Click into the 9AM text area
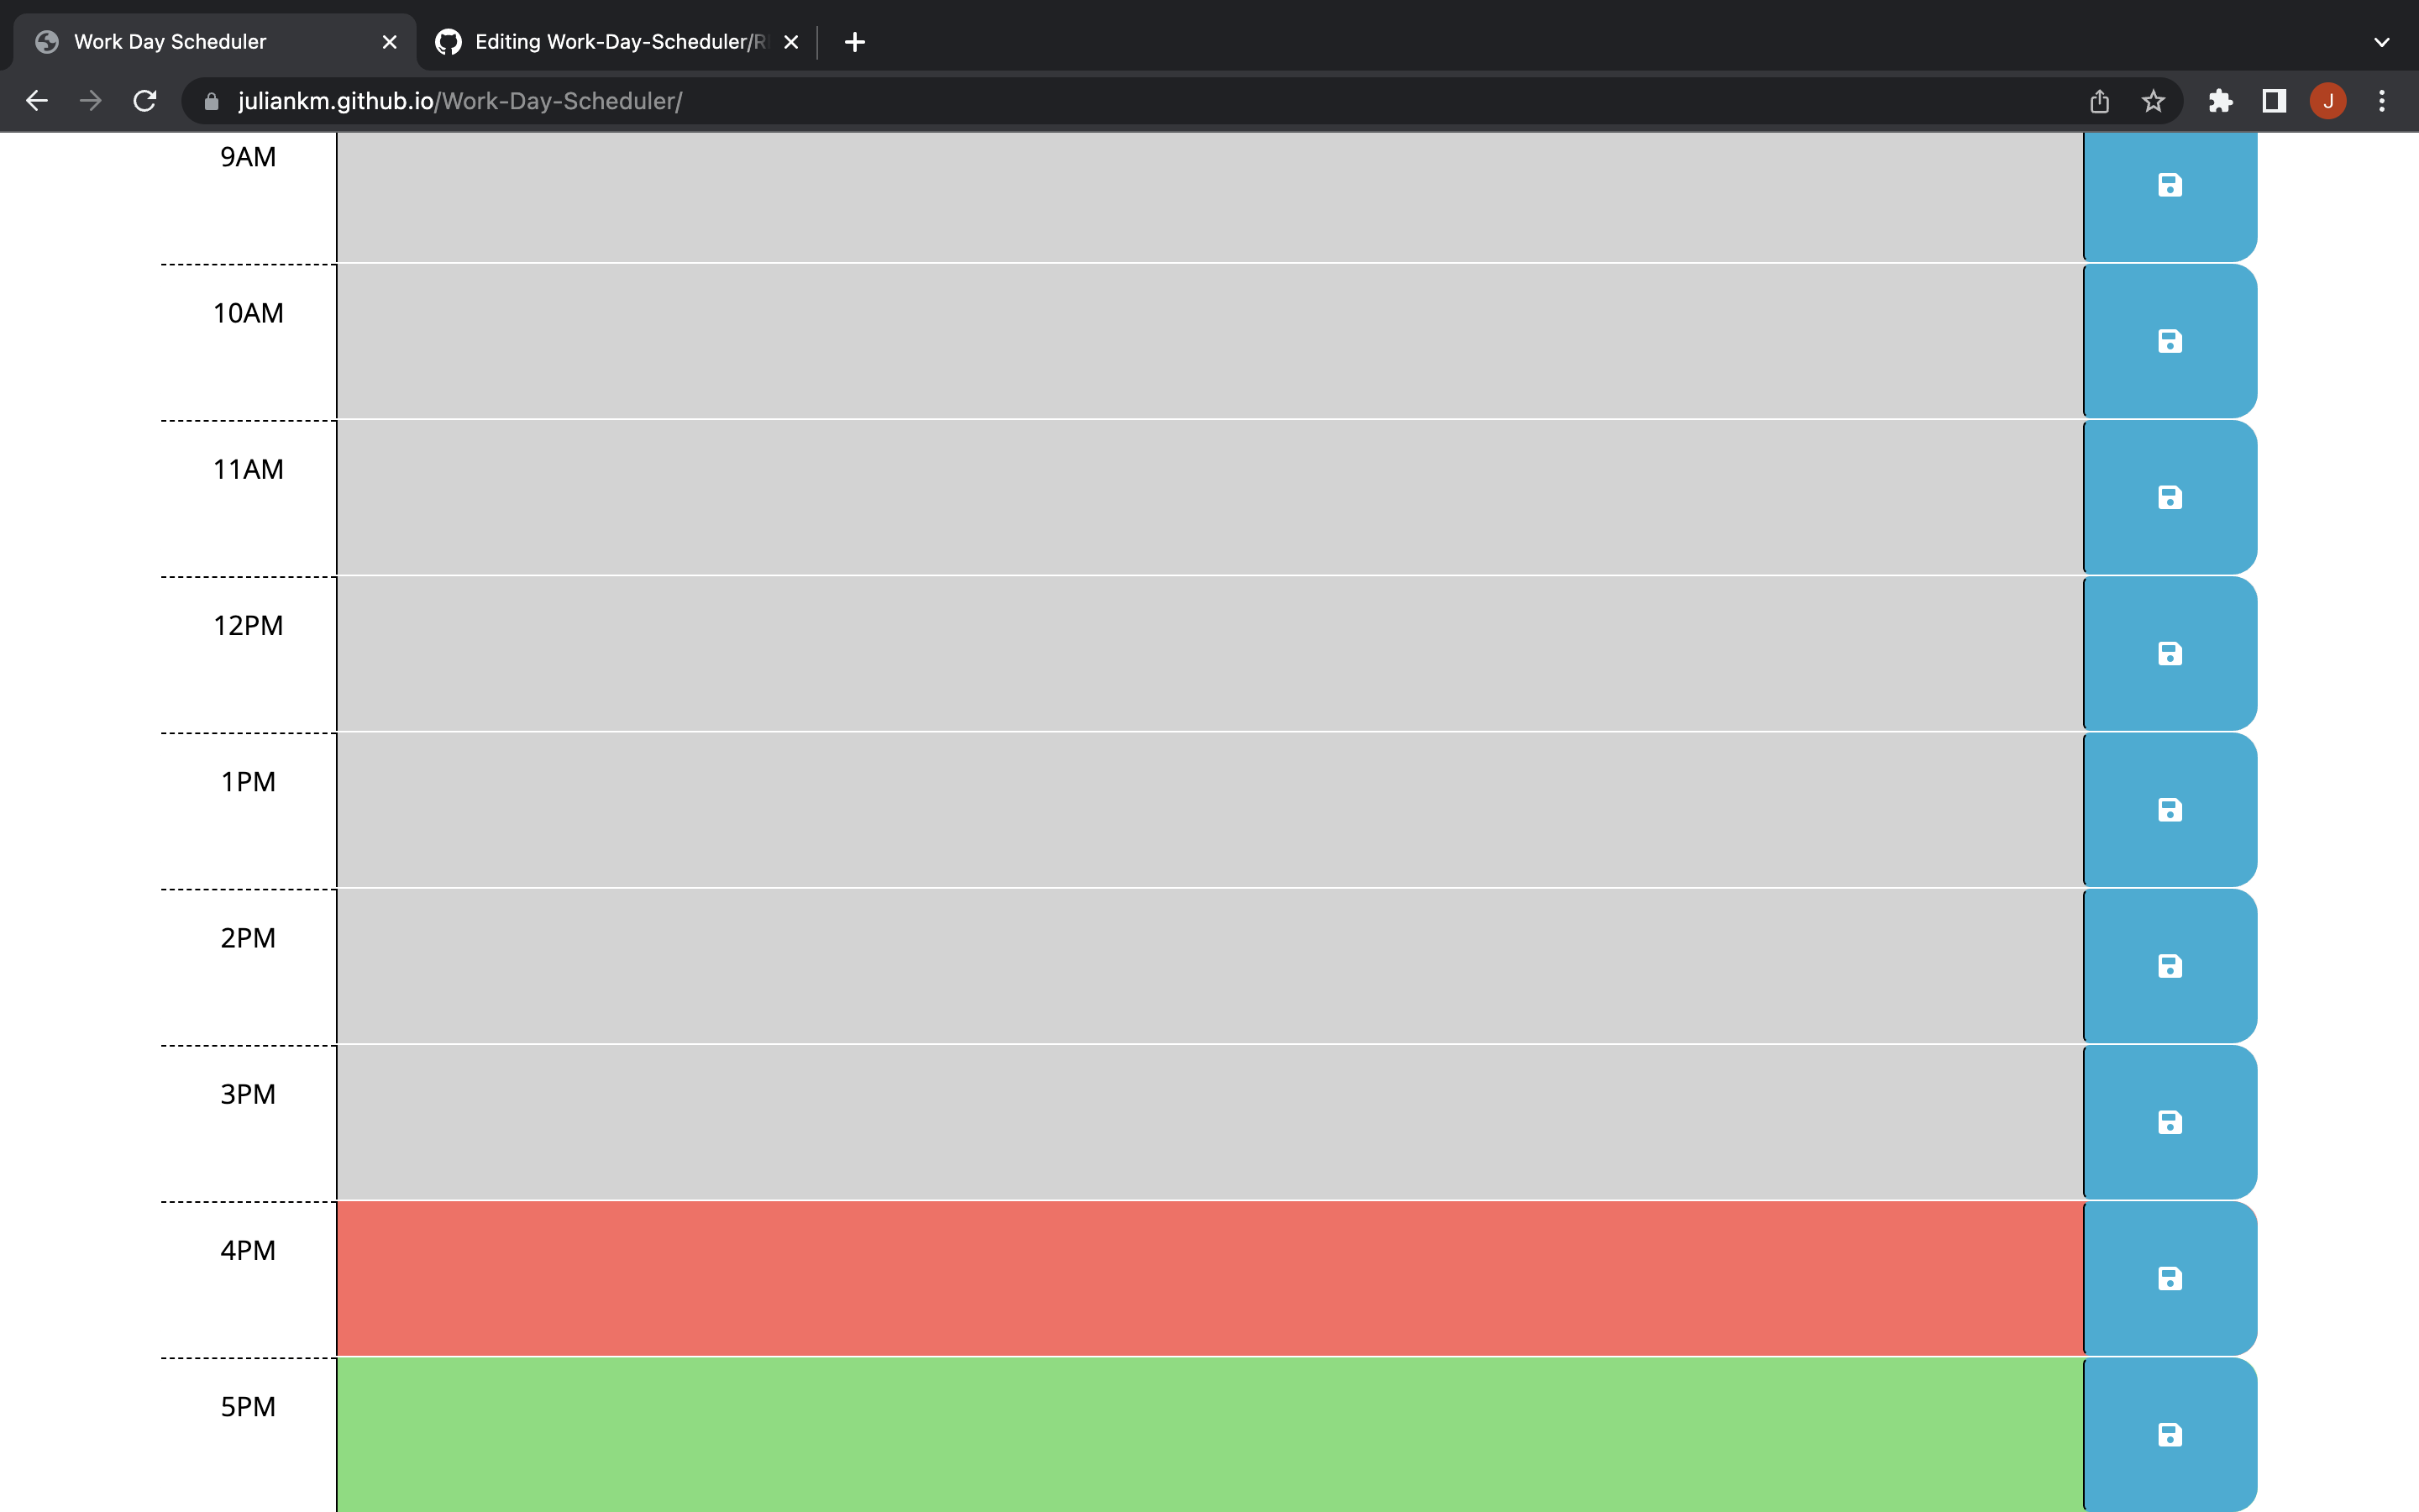 pos(1209,197)
